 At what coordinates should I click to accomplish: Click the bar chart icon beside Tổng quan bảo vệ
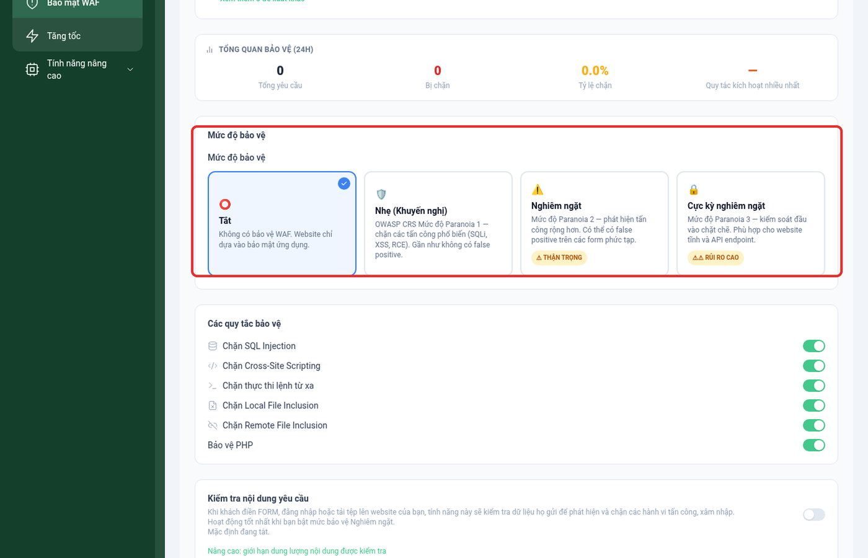(x=210, y=50)
